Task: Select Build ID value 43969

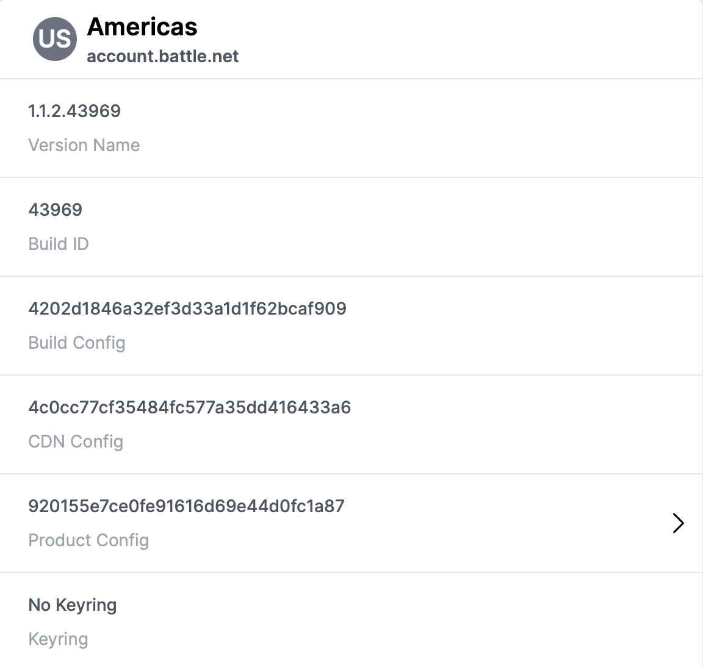Action: pos(56,210)
